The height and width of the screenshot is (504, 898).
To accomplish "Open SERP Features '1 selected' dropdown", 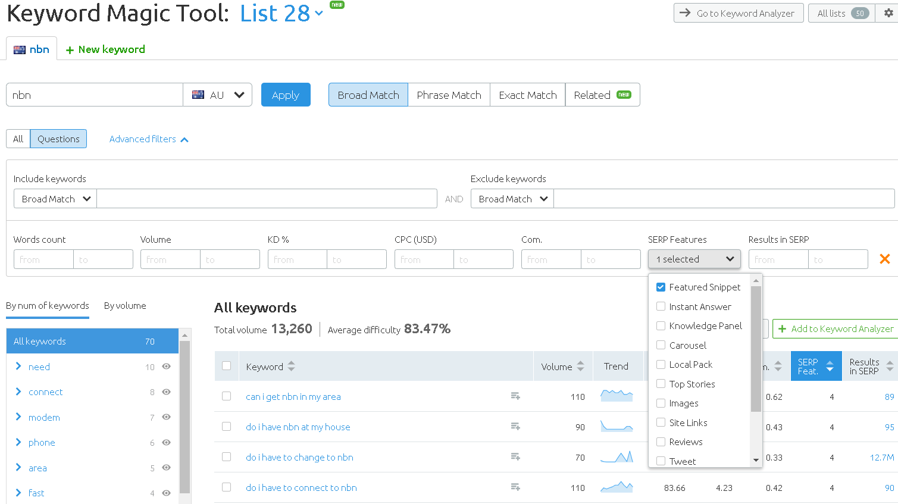I will click(694, 259).
